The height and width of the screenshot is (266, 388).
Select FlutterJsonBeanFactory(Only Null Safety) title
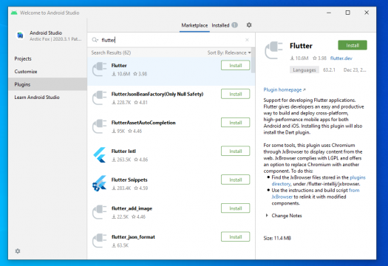click(x=157, y=94)
